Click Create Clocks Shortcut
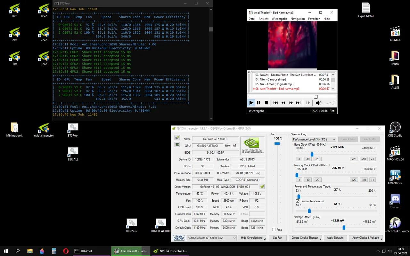This screenshot has width=410, height=256. pyautogui.click(x=305, y=238)
